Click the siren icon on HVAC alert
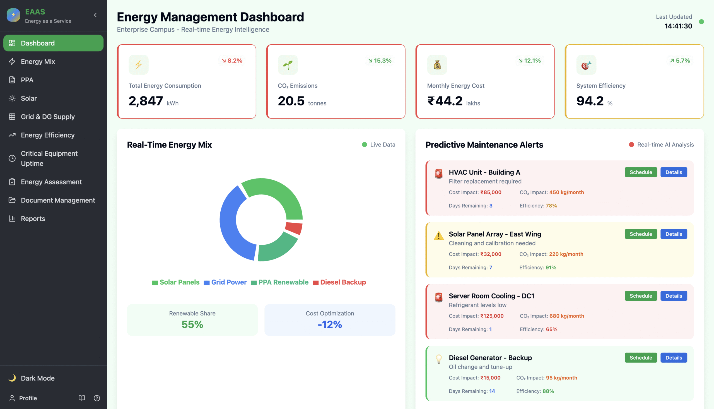Screen dimensions: 714x409 438,174
